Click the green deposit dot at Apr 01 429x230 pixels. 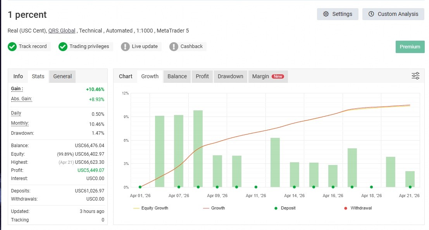[x=140, y=187]
